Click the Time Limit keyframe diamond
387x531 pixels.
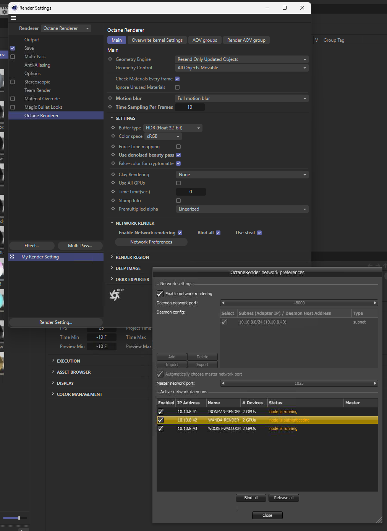pos(113,191)
